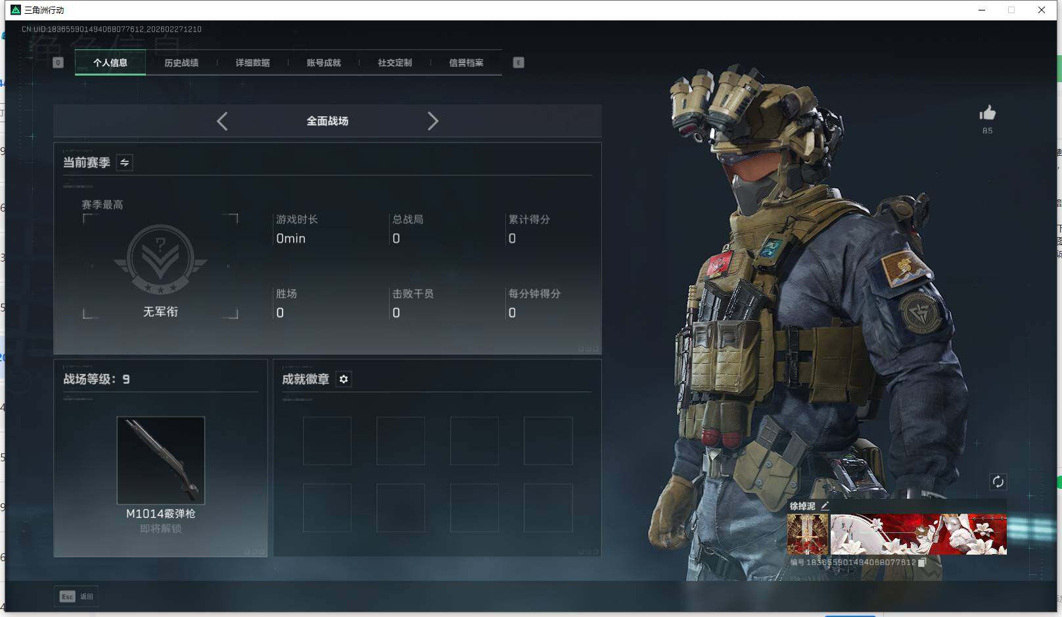The width and height of the screenshot is (1062, 617).
Task: Close the 三角洲行动 window
Action: [1042, 10]
